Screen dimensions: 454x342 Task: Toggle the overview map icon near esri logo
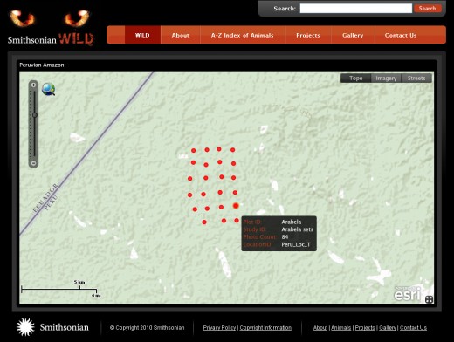[429, 299]
